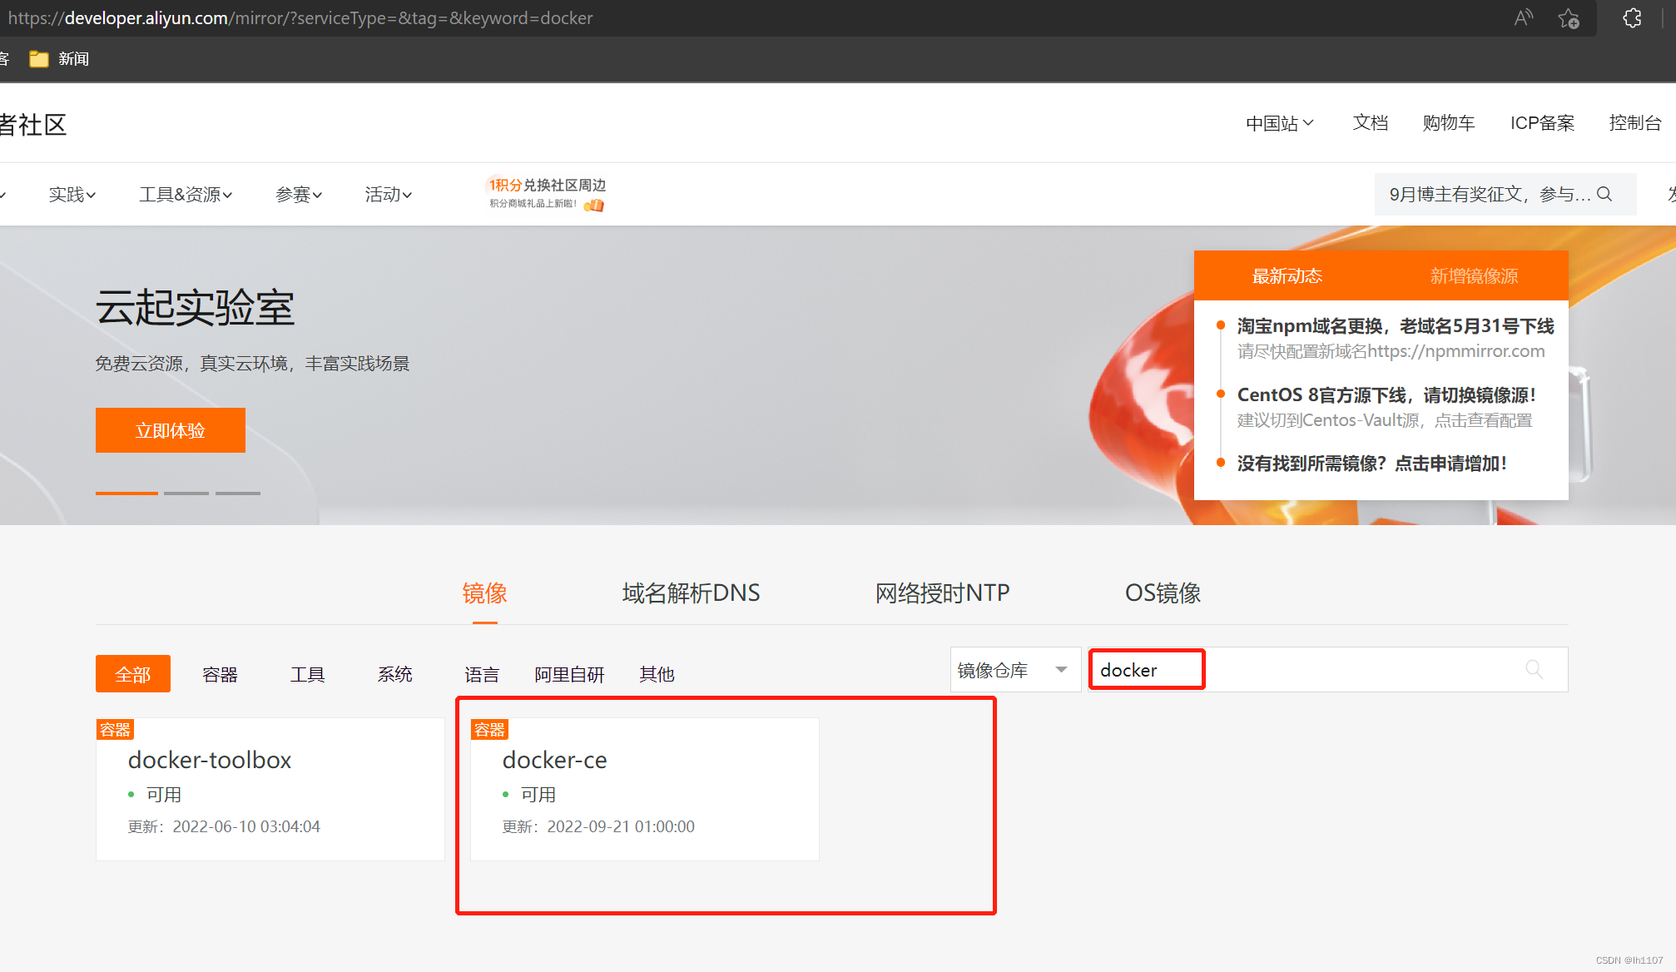Click magnifier icon in top site search
This screenshot has width=1676, height=972.
1604,194
